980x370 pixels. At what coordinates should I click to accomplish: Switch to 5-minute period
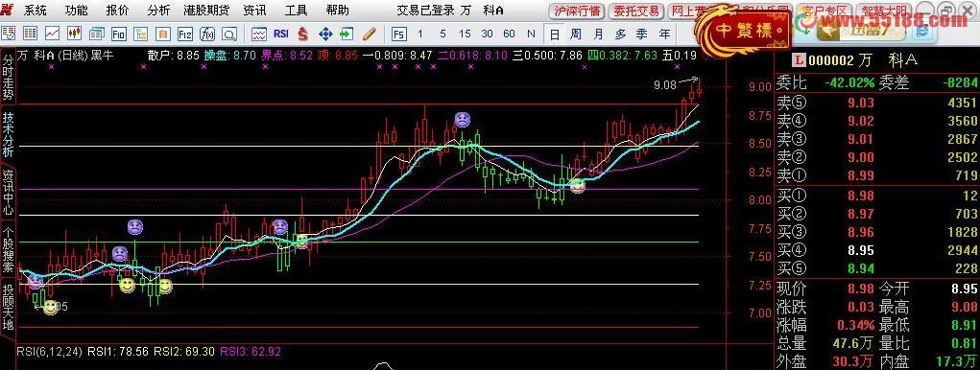click(x=442, y=34)
